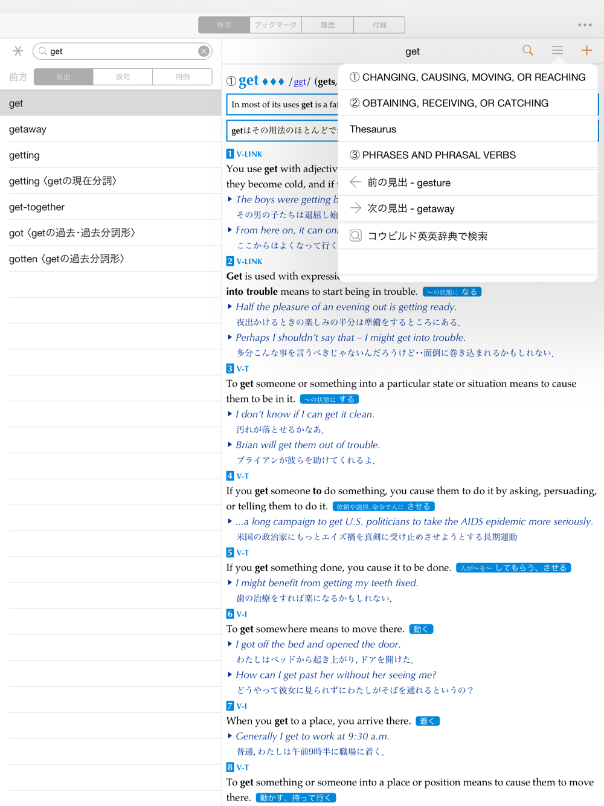Go to previous entry 前の見出 - gesture
604x806 pixels.
click(x=468, y=182)
